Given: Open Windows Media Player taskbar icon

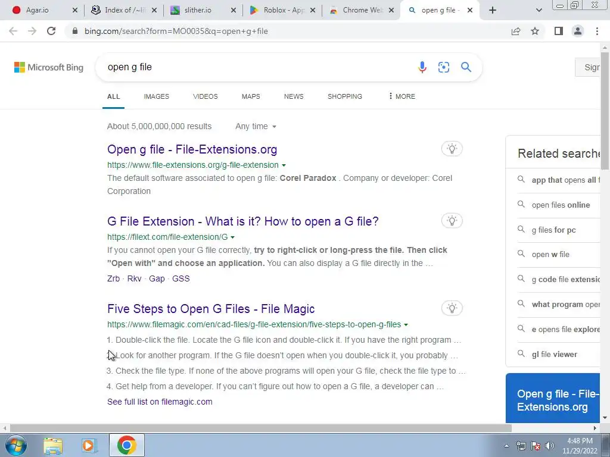Looking at the screenshot, I should point(89,446).
